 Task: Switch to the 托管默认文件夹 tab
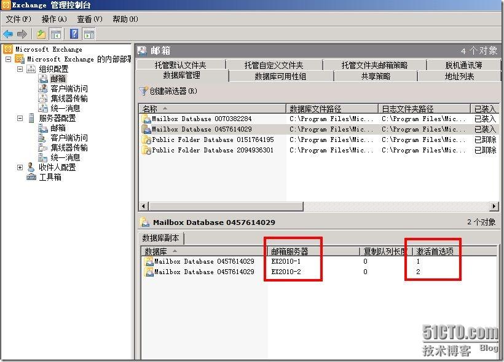(x=181, y=65)
